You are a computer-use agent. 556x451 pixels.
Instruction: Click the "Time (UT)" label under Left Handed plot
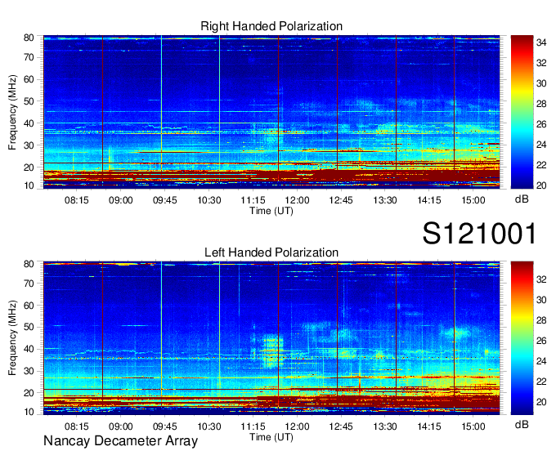pyautogui.click(x=271, y=437)
